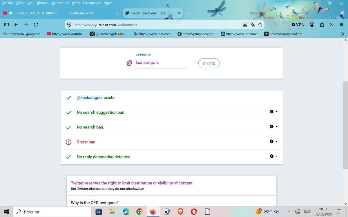Open the Marcadores menu
The height and width of the screenshot is (217, 348).
click(x=60, y=3)
